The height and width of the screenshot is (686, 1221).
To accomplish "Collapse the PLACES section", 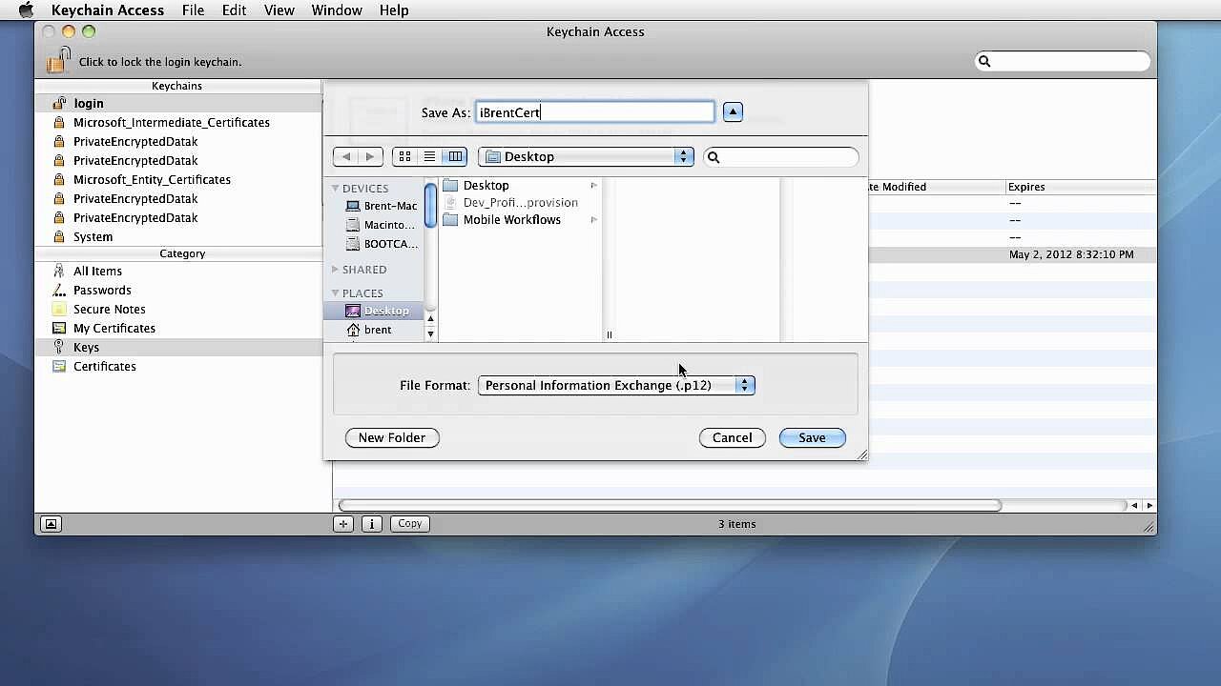I will coord(336,293).
